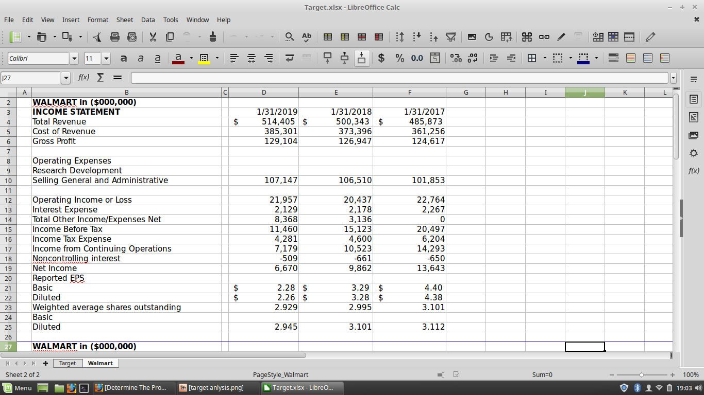Viewport: 704px width, 395px height.
Task: Adjust the zoom slider handle
Action: (642, 374)
